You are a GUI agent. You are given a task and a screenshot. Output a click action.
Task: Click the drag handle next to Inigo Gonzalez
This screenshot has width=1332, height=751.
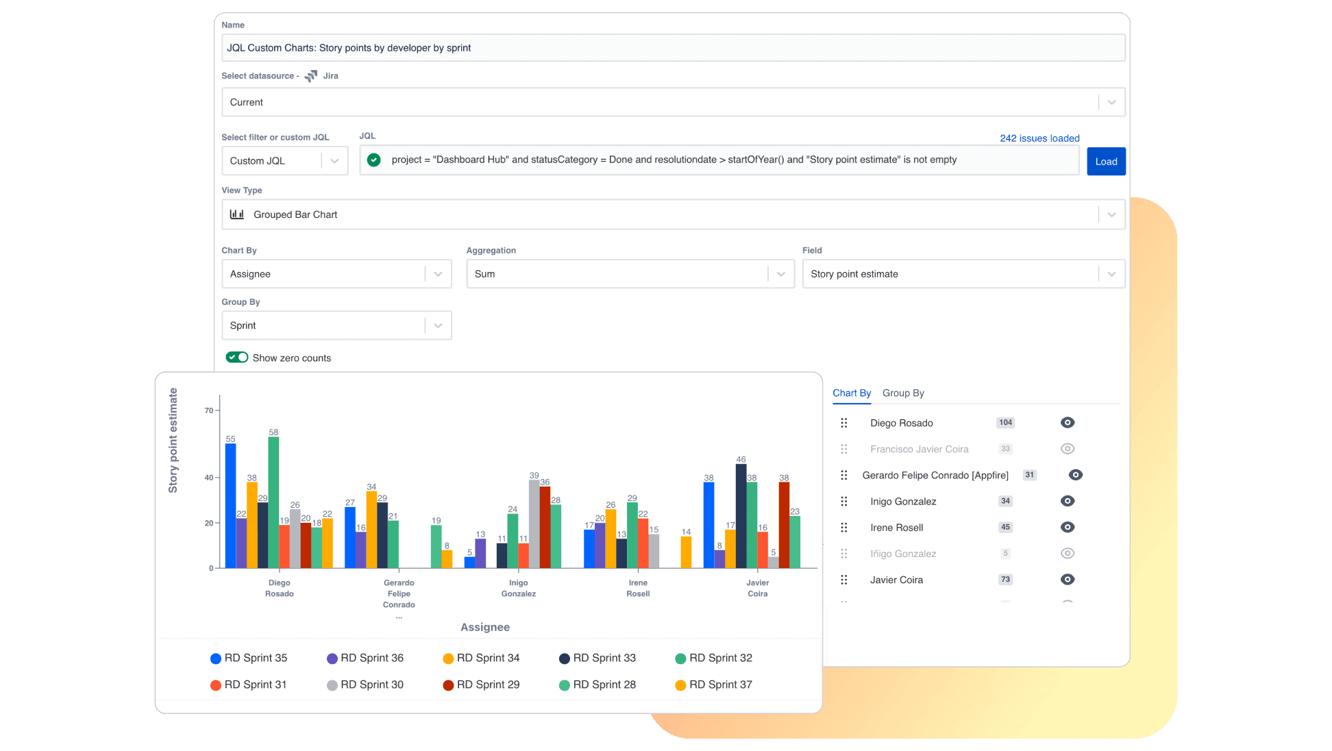pos(843,501)
